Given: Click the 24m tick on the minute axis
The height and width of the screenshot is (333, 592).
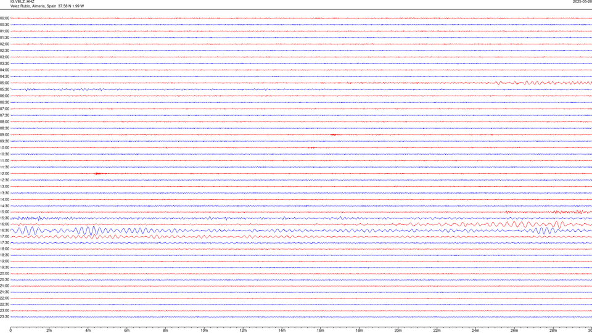Looking at the screenshot, I should click(x=475, y=331).
